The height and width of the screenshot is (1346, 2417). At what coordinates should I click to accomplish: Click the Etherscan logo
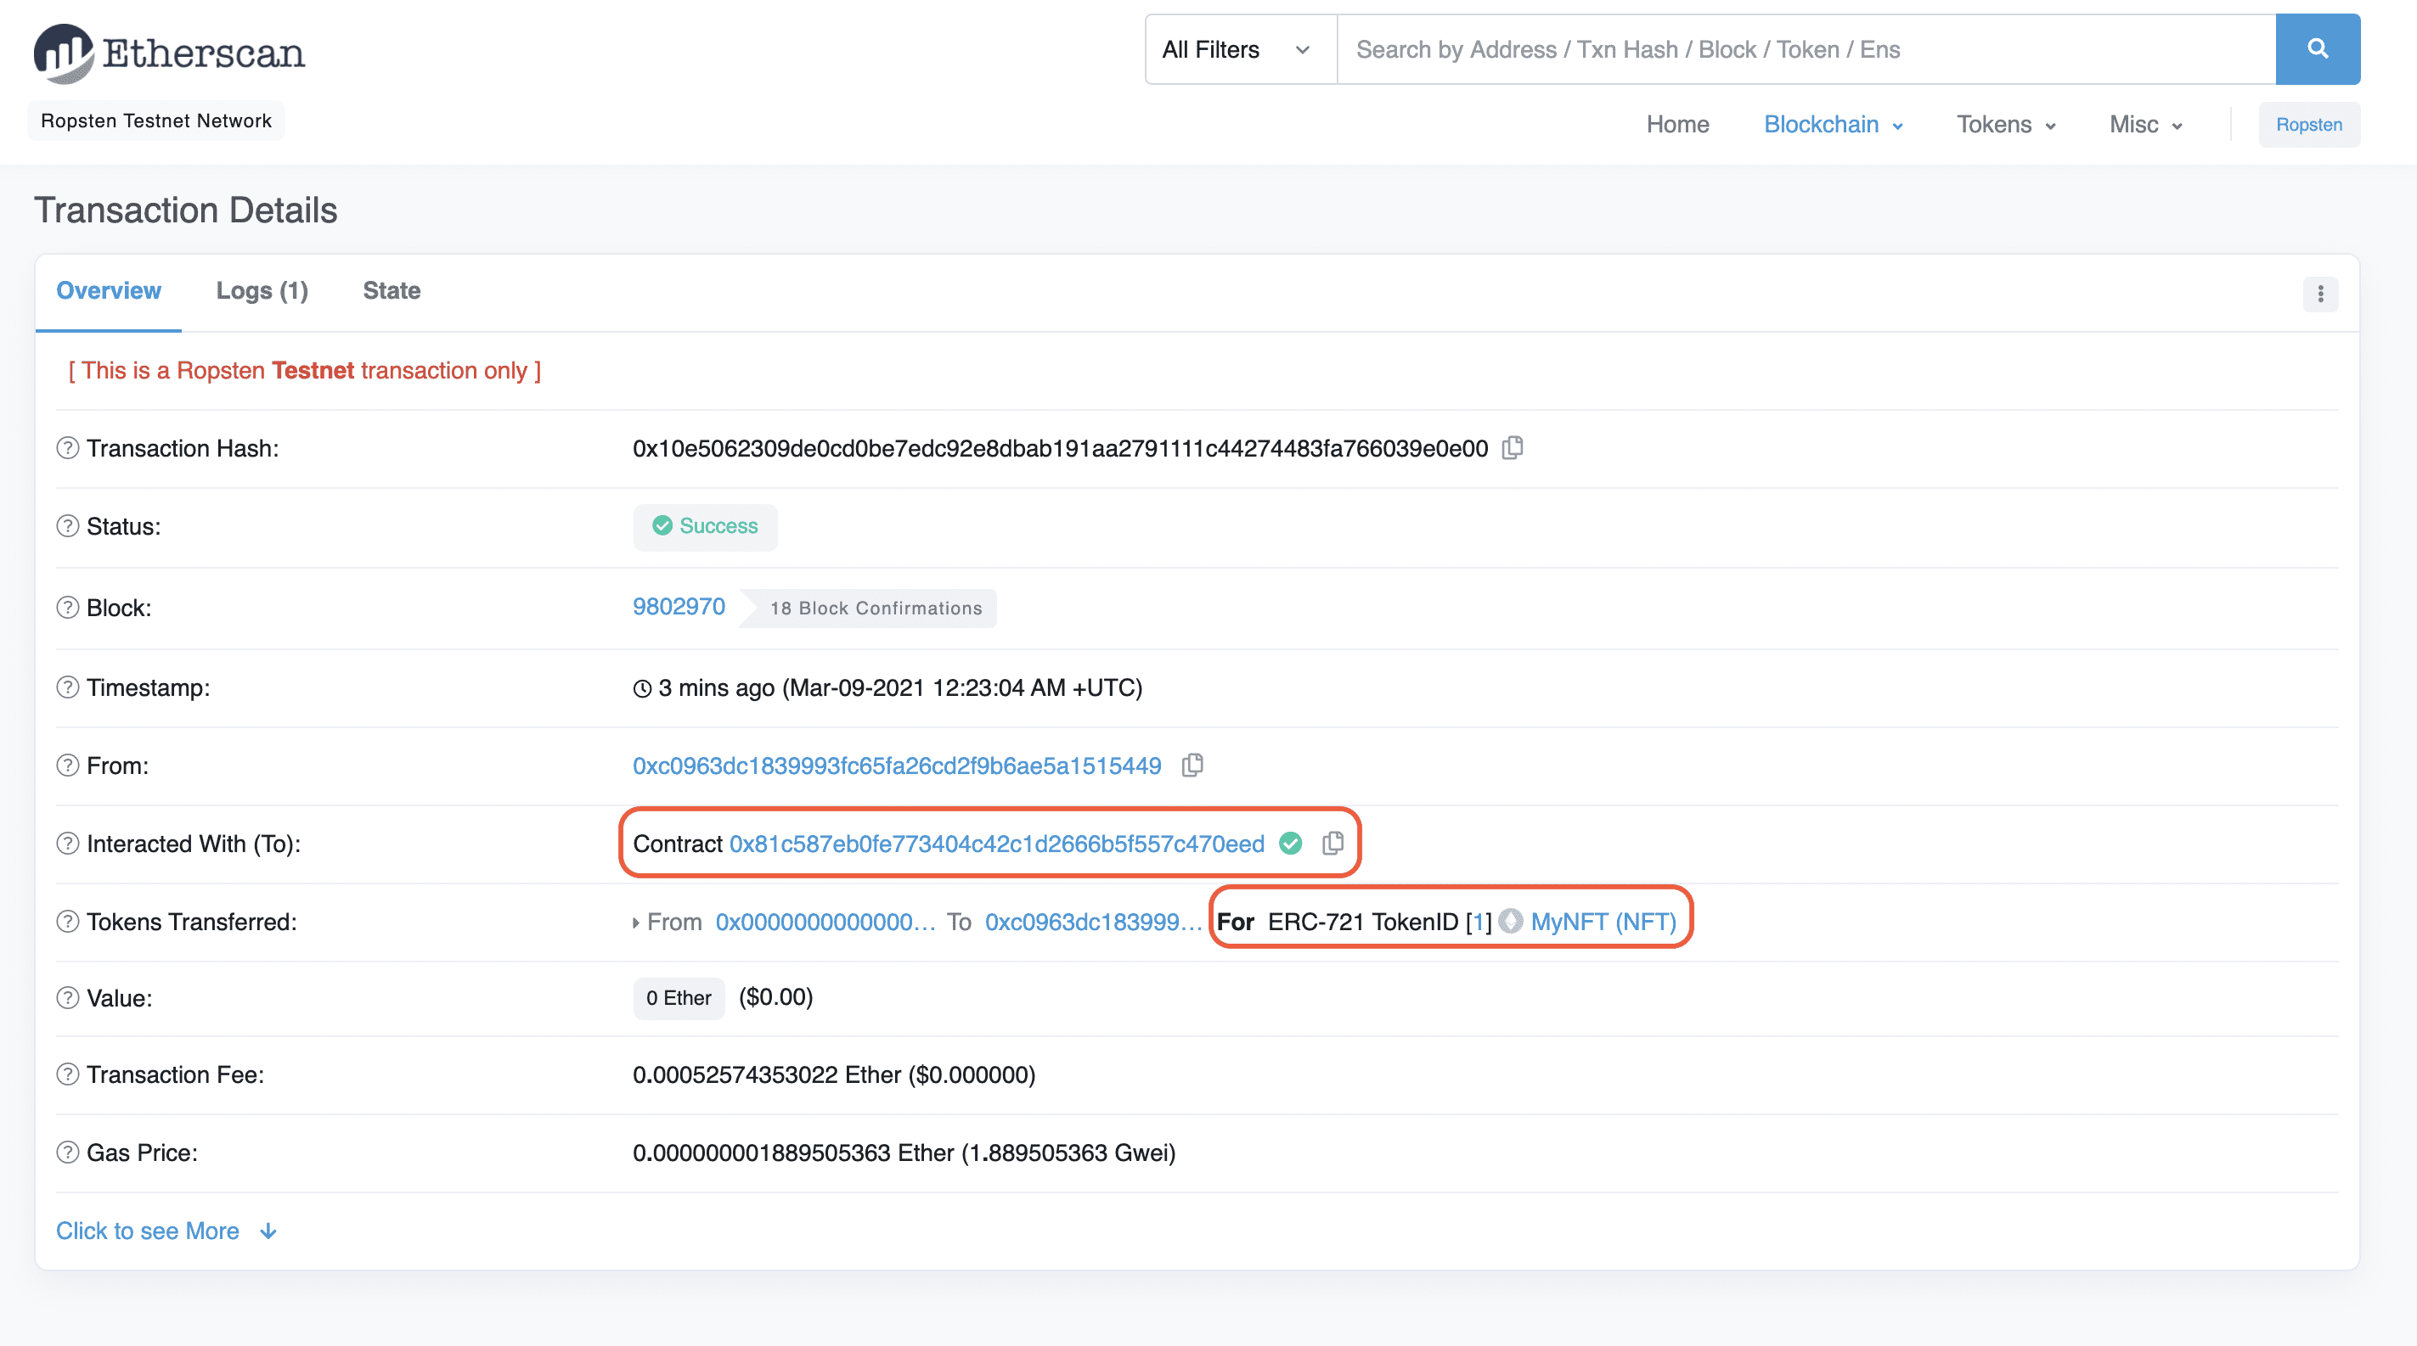[169, 52]
